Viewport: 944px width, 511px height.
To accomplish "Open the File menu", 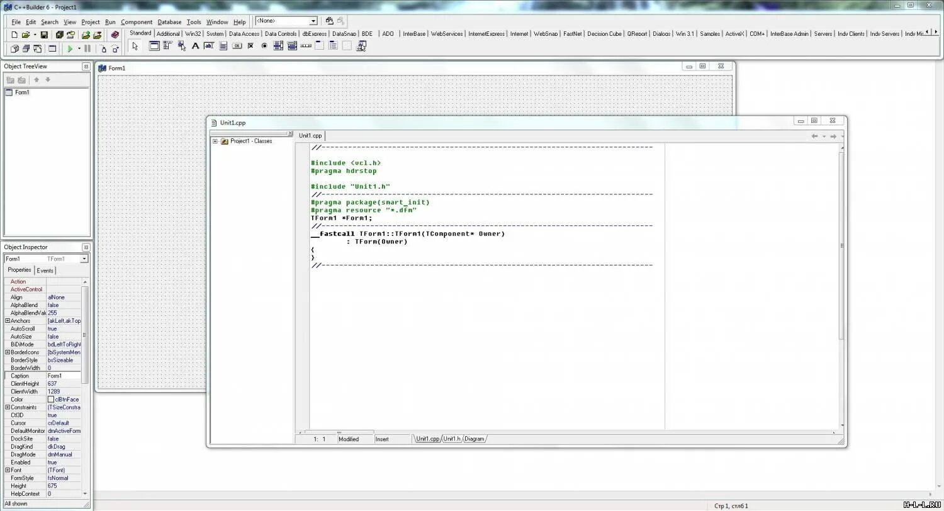I will (x=16, y=22).
